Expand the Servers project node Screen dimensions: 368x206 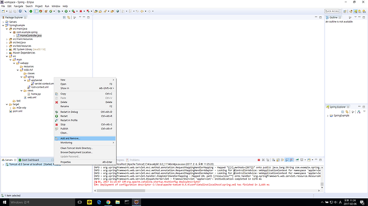coord(3,22)
